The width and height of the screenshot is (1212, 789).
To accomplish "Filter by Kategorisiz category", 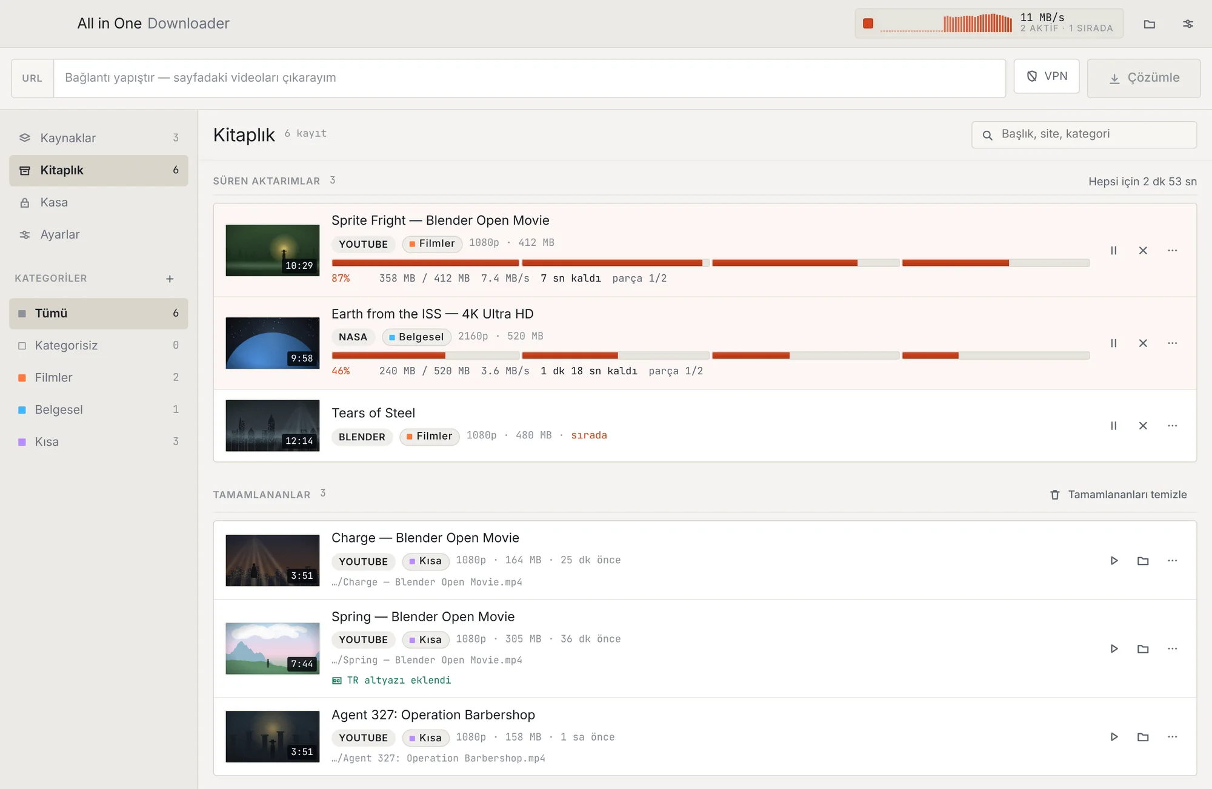I will [99, 345].
